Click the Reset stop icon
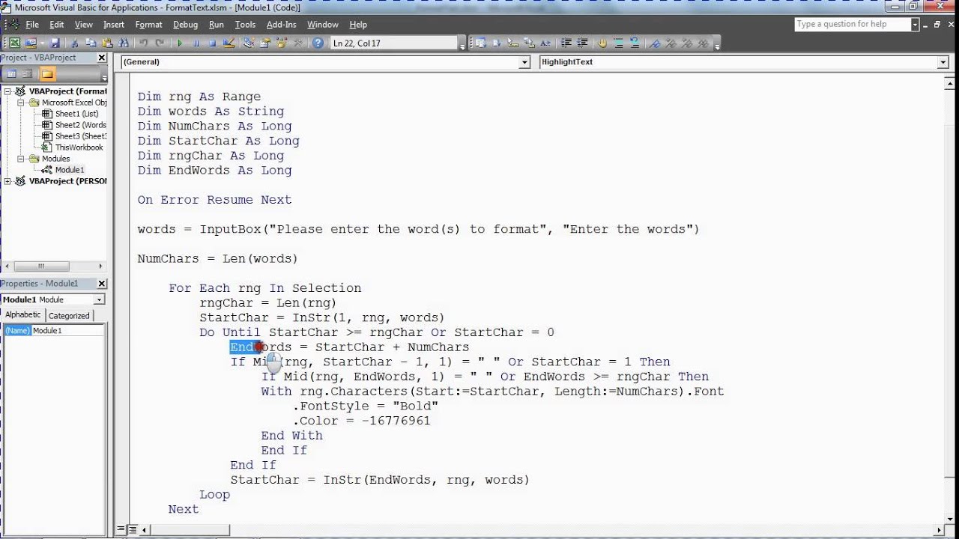959x539 pixels. point(212,43)
